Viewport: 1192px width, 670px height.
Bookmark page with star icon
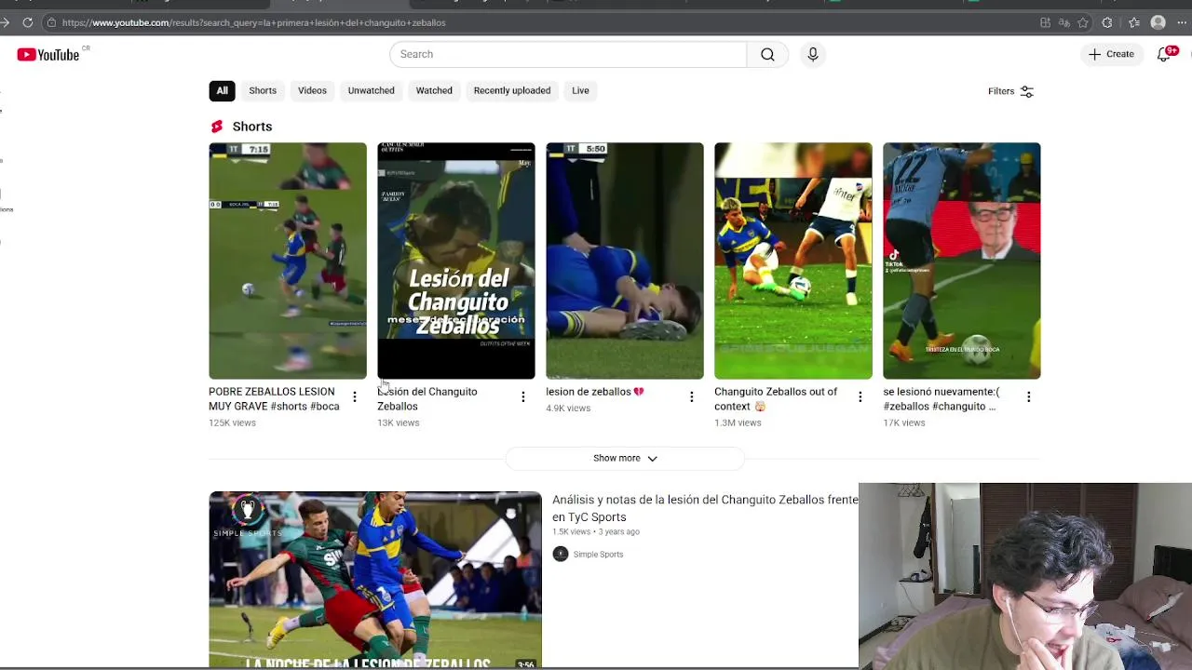1083,22
